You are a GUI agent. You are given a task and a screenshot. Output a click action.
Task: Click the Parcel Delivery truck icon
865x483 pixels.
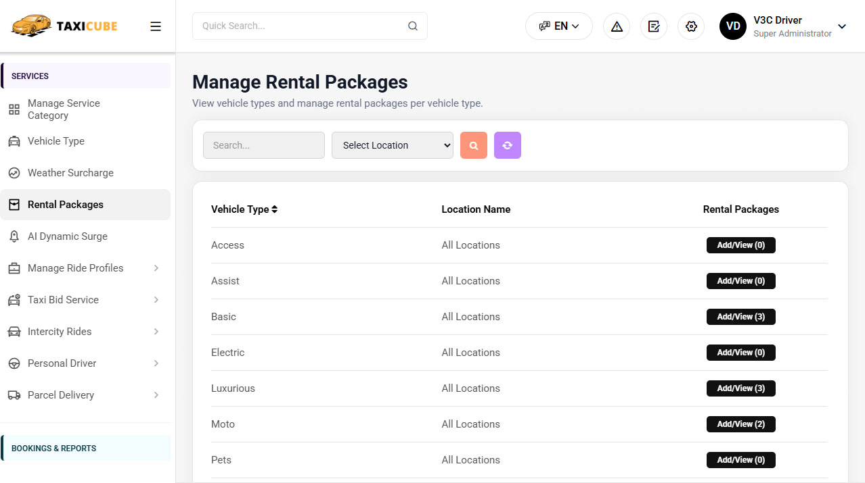point(14,395)
